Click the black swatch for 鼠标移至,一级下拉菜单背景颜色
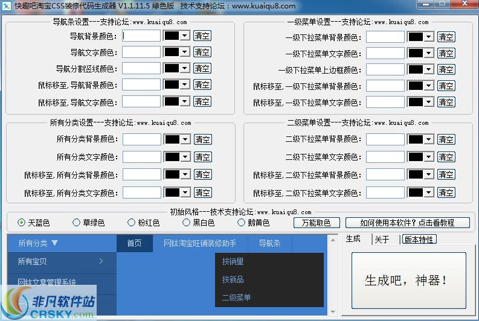Viewport: 479px width, 321px height. 416,86
